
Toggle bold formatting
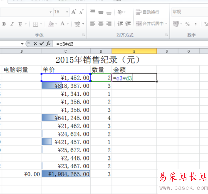4,24
